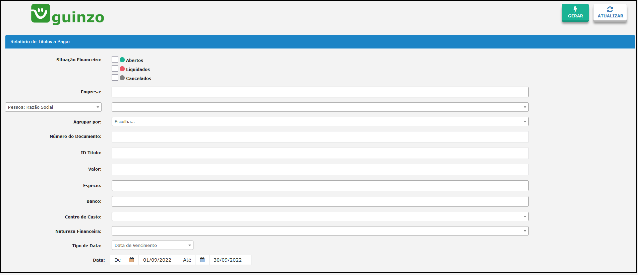Click the ID Título input field

click(320, 153)
